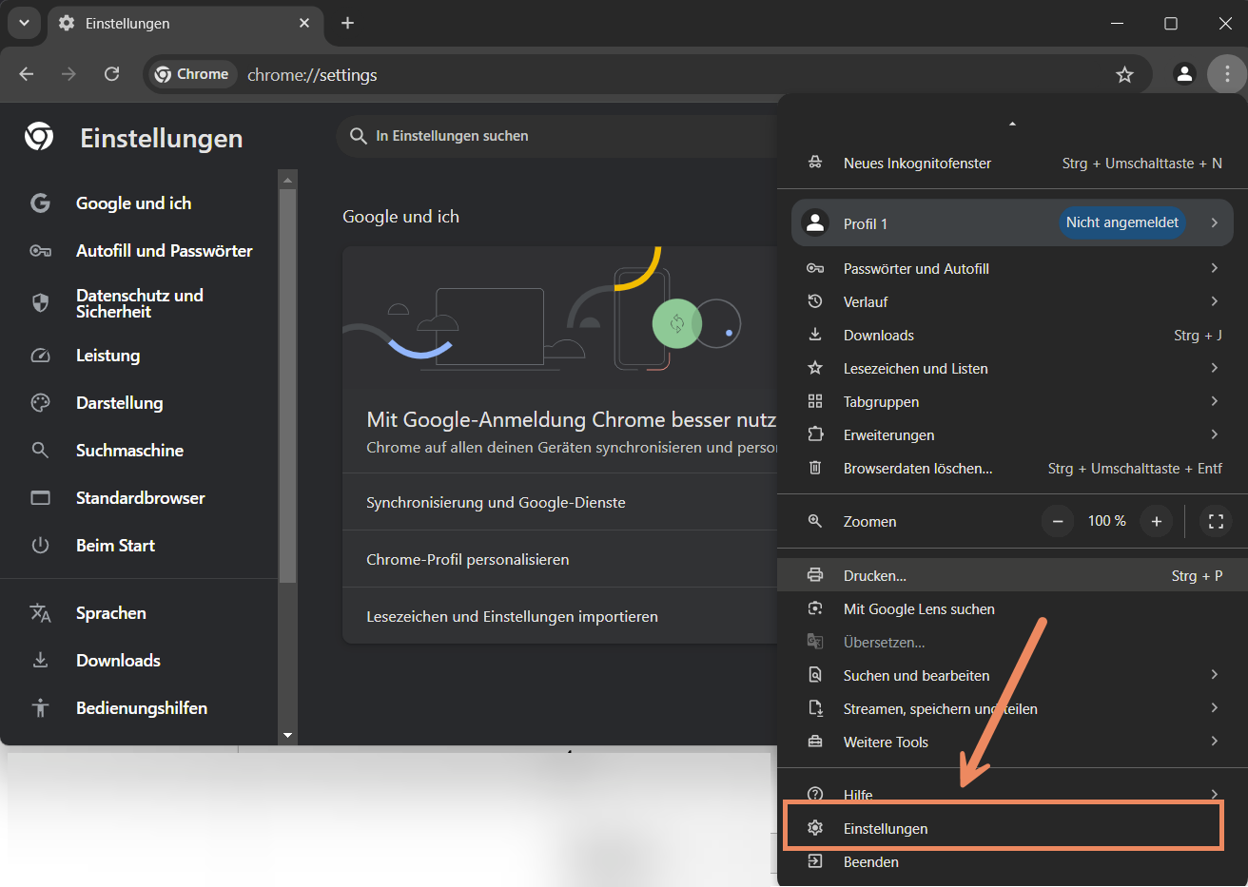The height and width of the screenshot is (887, 1248).
Task: Expand the Erweiterungen submenu chevron
Action: 1215,434
